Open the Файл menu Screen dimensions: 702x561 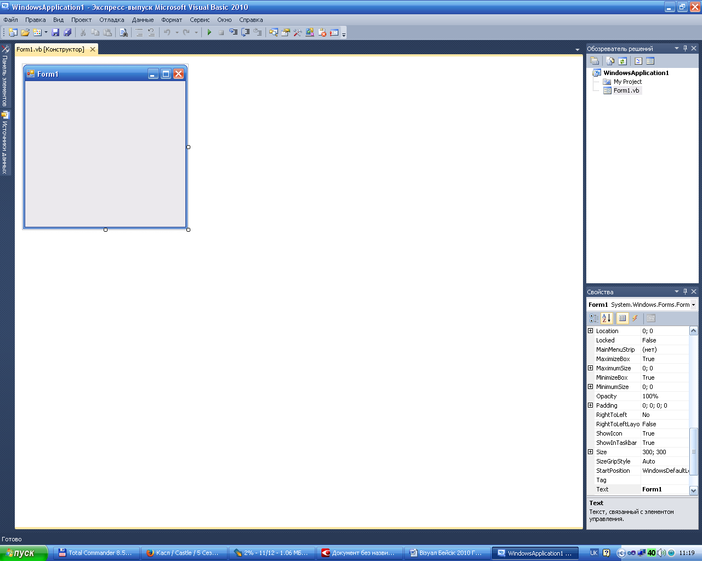tap(10, 20)
